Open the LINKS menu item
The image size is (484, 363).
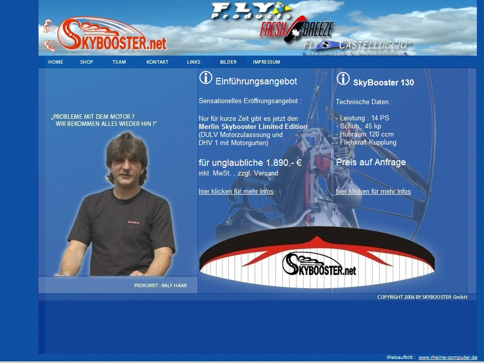click(194, 62)
